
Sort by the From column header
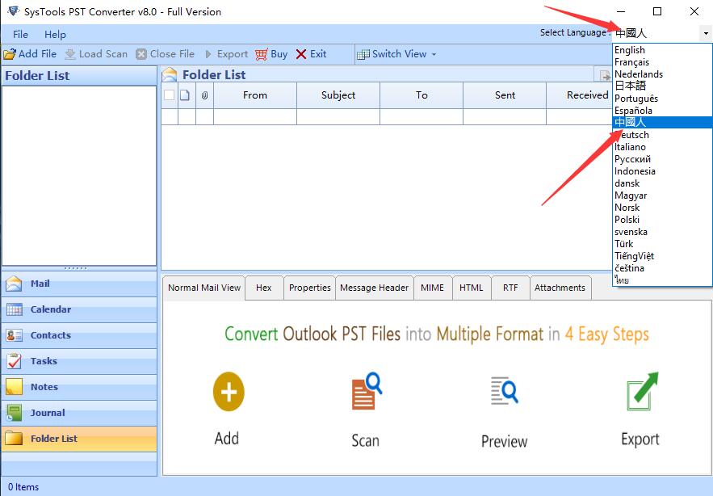pyautogui.click(x=255, y=95)
